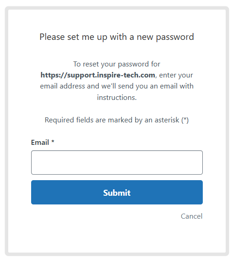Image resolution: width=233 pixels, height=259 pixels.
Task: Click the bold support.inspire-tech.com URL text
Action: tap(98, 75)
